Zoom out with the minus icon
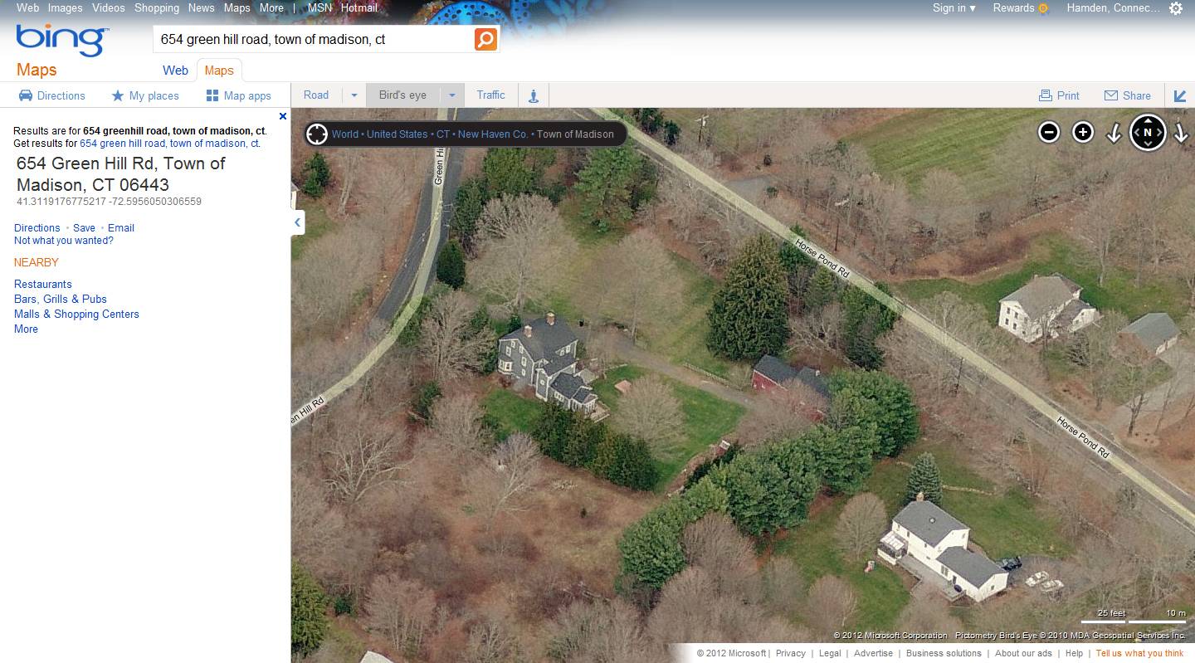Image resolution: width=1195 pixels, height=663 pixels. click(x=1049, y=132)
